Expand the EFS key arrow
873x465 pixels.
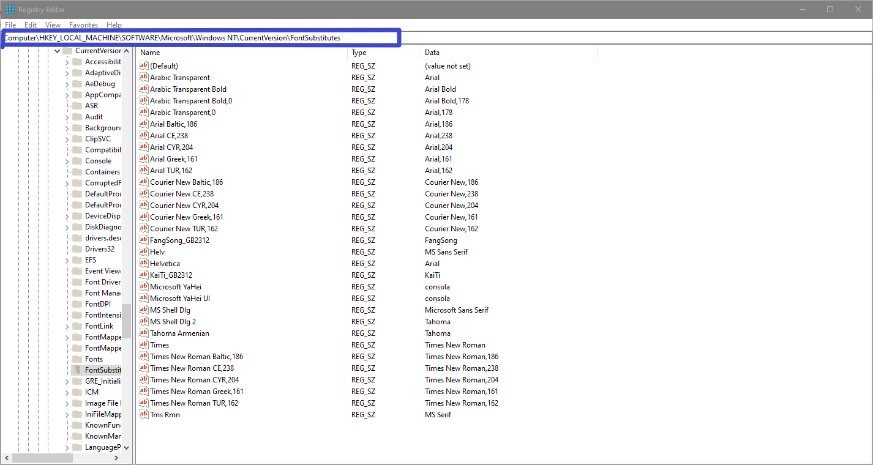pos(67,260)
